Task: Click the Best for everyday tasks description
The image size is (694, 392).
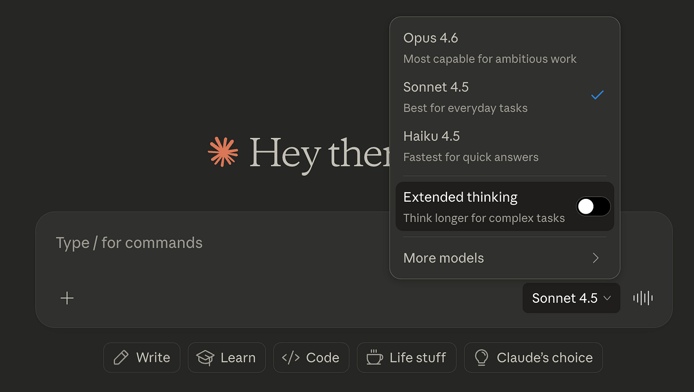Action: (465, 108)
